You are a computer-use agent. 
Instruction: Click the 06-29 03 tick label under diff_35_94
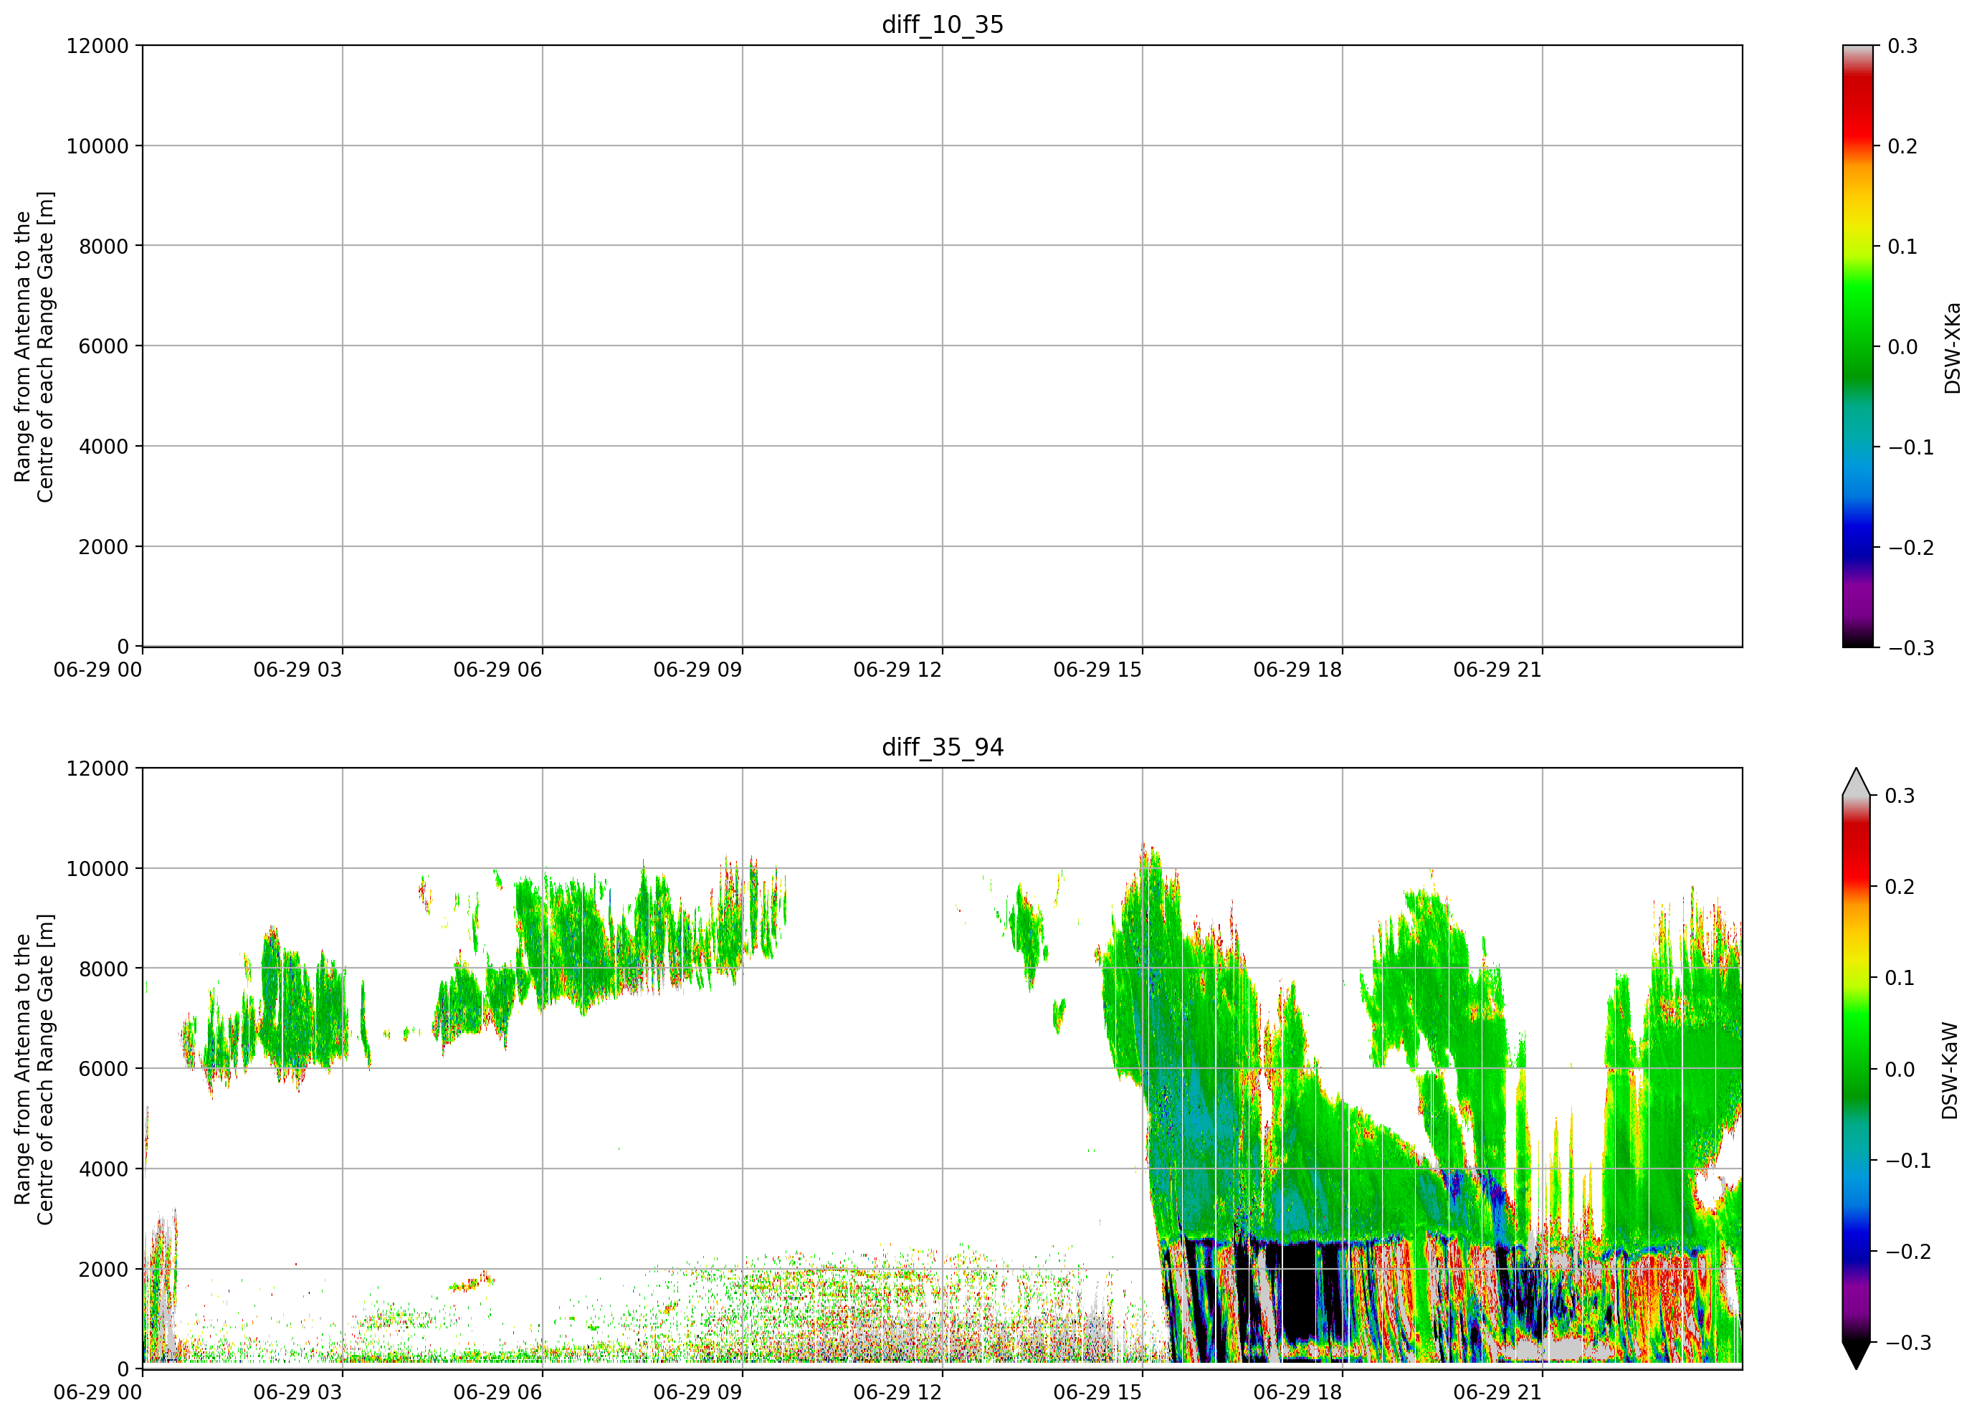click(x=297, y=1393)
